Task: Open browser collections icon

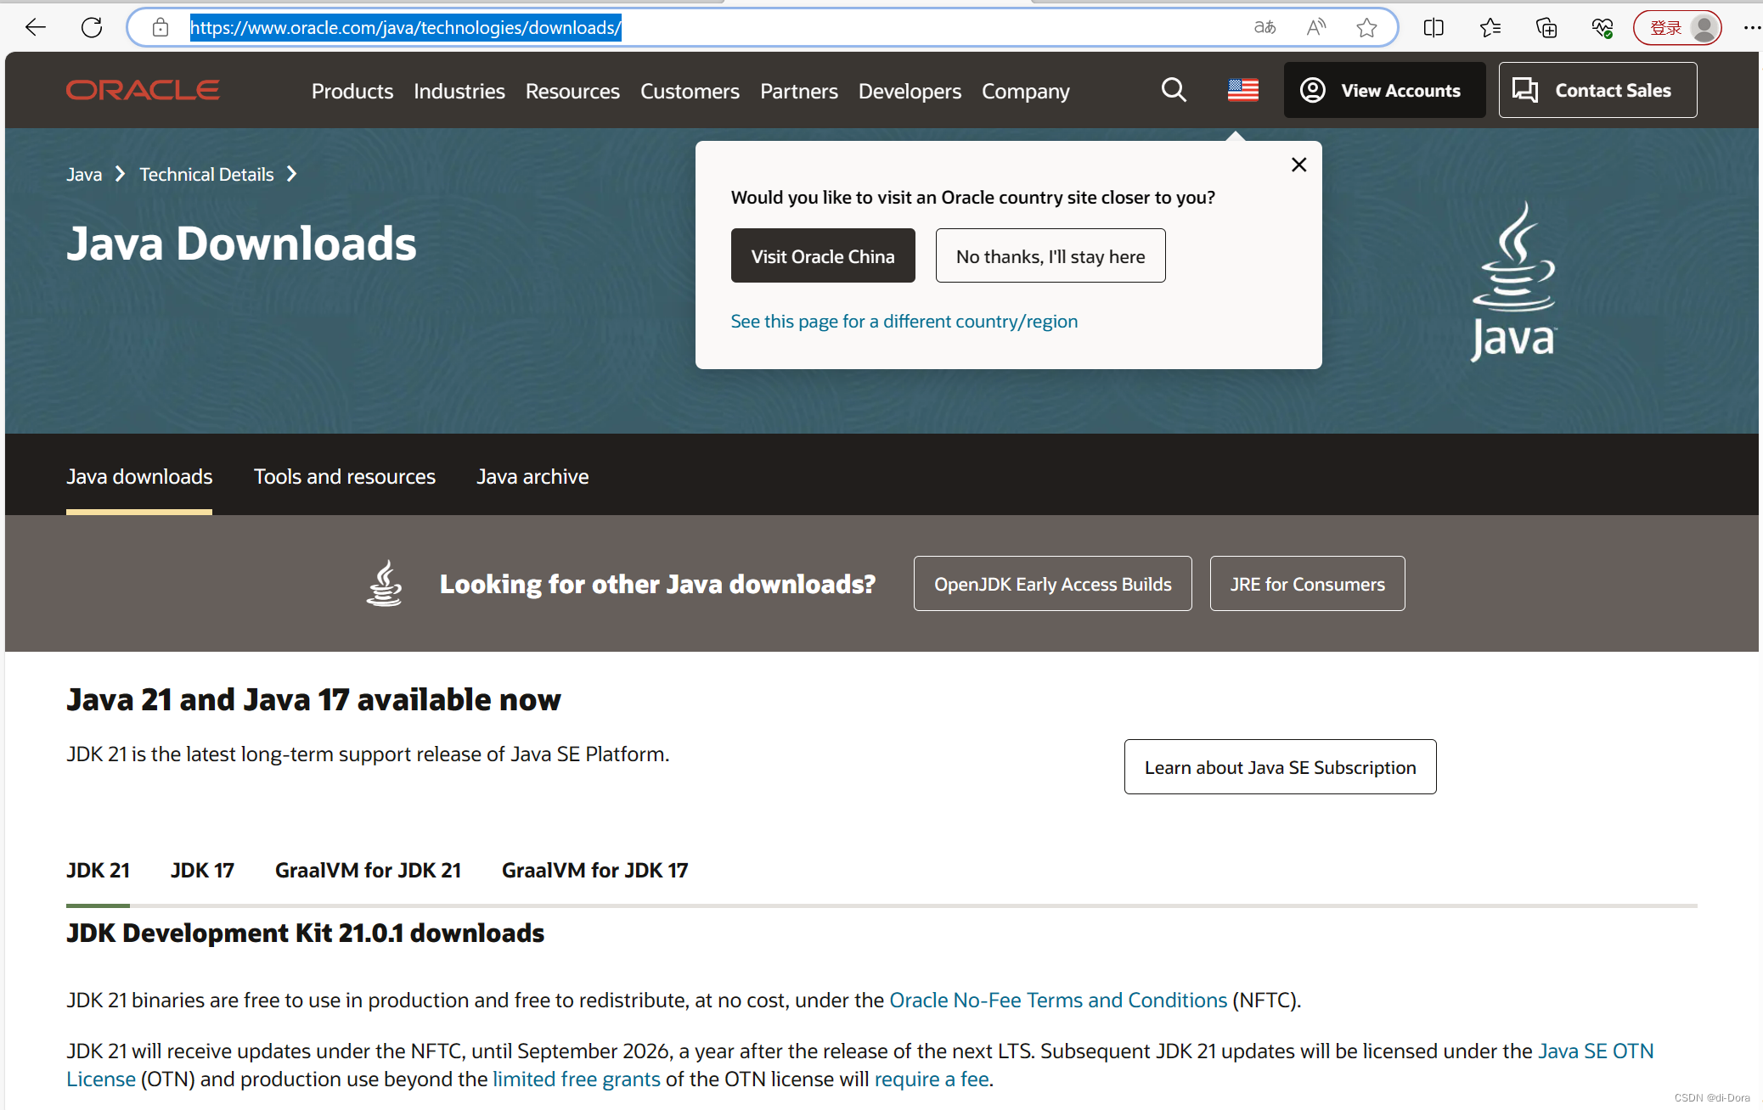Action: point(1546,28)
